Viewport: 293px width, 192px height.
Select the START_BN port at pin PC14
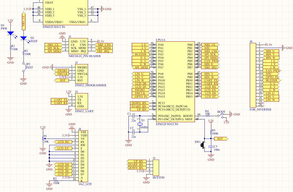[139, 106]
